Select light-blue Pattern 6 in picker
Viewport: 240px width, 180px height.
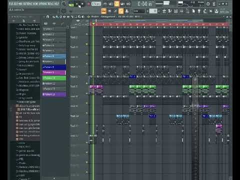[x=54, y=56]
